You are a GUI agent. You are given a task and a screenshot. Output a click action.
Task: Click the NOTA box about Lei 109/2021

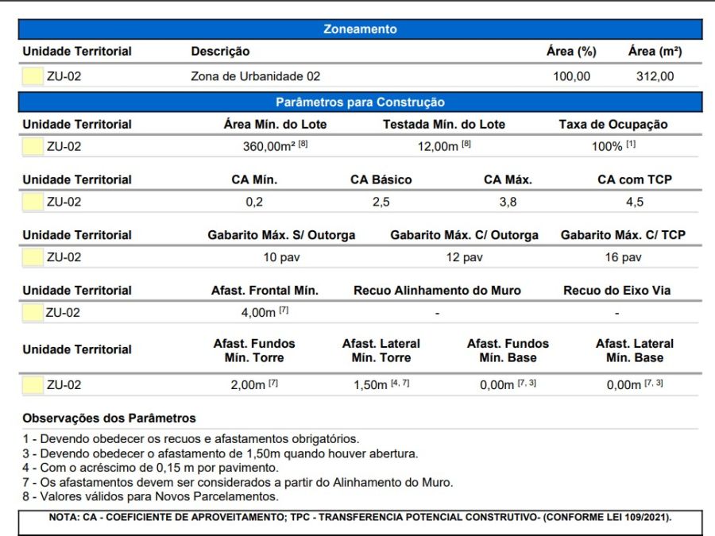[x=360, y=517]
